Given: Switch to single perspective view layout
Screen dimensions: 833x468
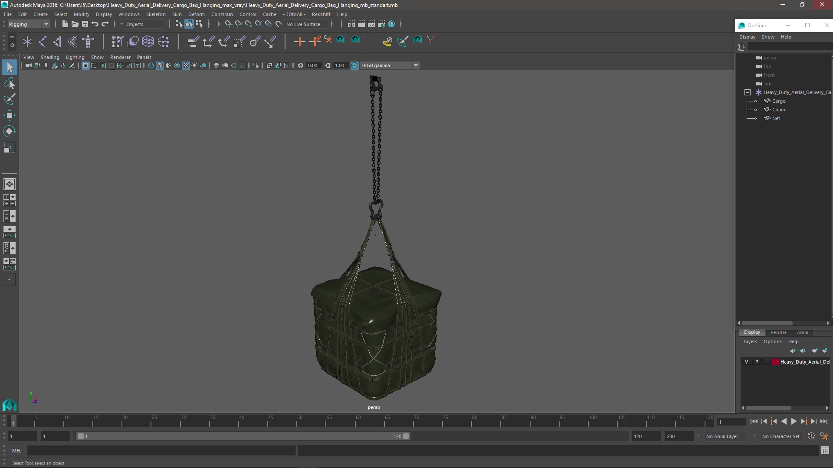Looking at the screenshot, I should (x=10, y=184).
